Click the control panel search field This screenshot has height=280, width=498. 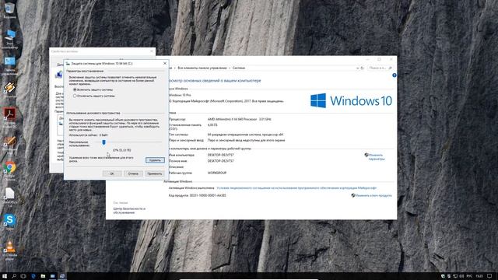(381, 68)
